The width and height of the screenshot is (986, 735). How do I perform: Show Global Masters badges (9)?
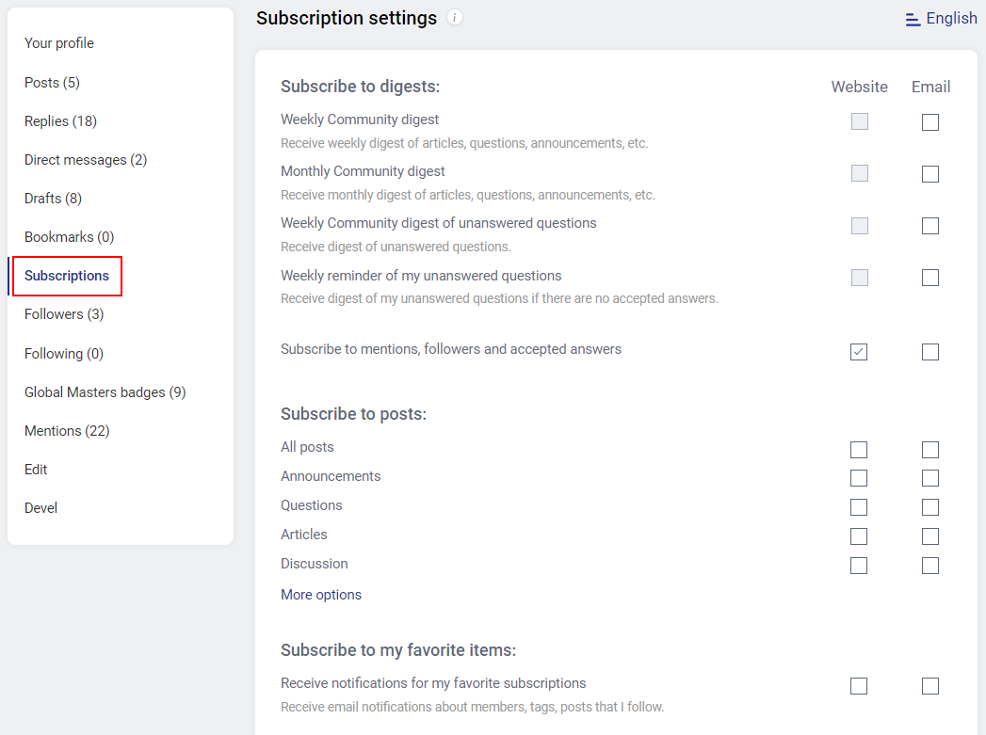pyautogui.click(x=105, y=392)
